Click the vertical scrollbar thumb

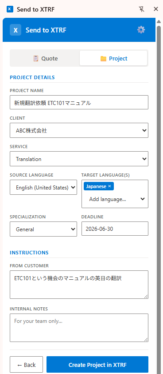(x=159, y=199)
